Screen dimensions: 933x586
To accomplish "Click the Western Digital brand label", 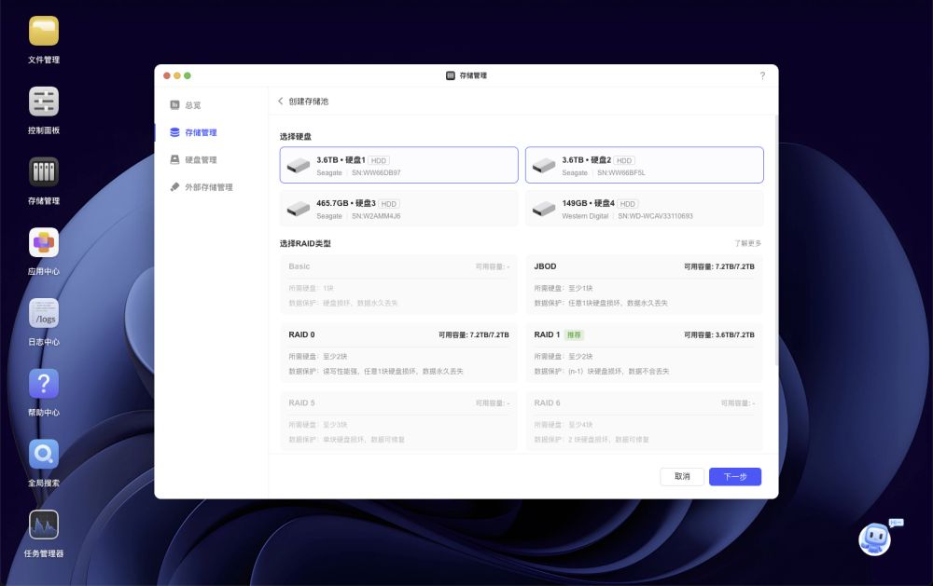I will click(x=585, y=216).
